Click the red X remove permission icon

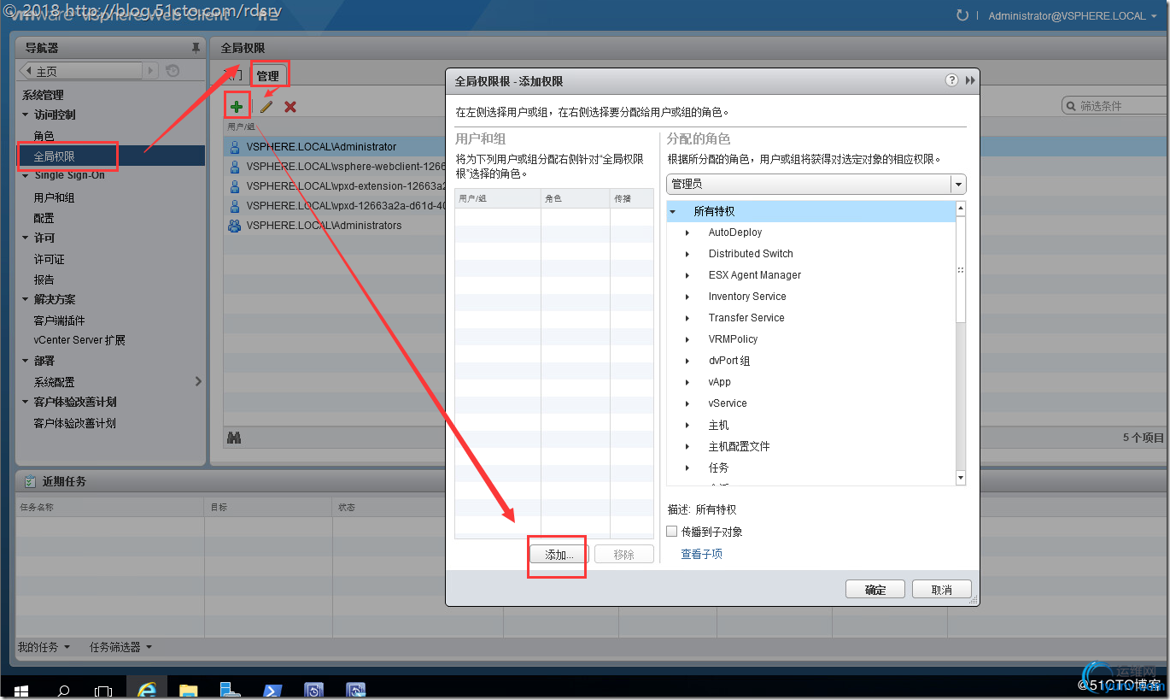(290, 106)
